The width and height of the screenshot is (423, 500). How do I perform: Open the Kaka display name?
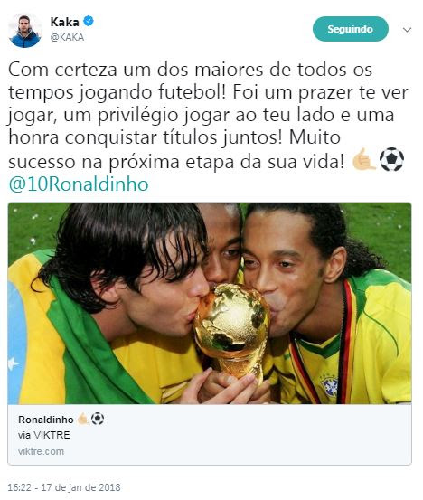click(65, 22)
